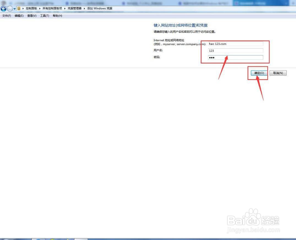
Task: Open the recent pages dropdown arrow
Action: coord(15,9)
